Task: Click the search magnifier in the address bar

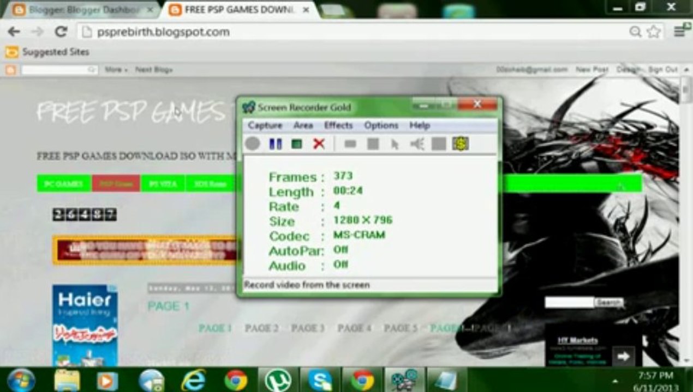Action: tap(635, 32)
